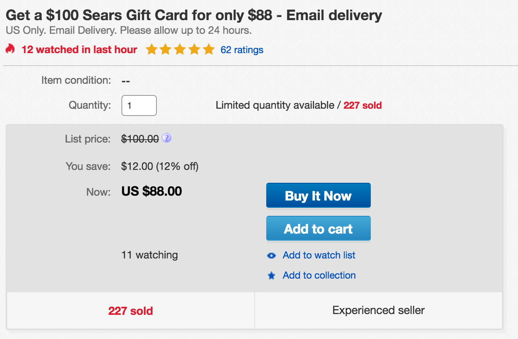518x339 pixels.
Task: Click the red flame hot-item icon
Action: [x=10, y=49]
